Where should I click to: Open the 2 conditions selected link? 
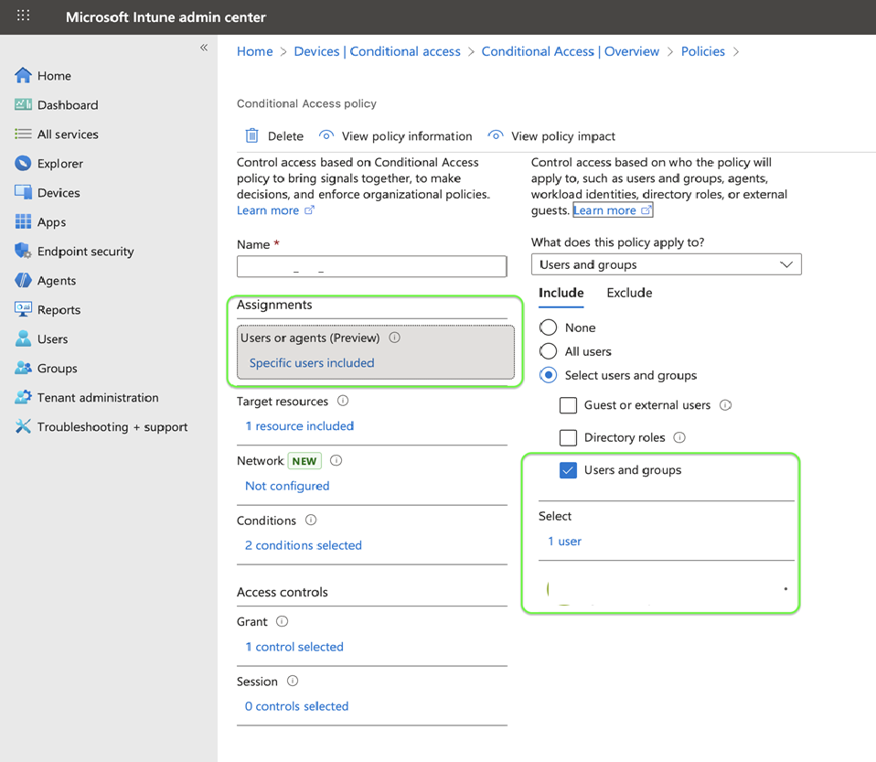pyautogui.click(x=303, y=545)
